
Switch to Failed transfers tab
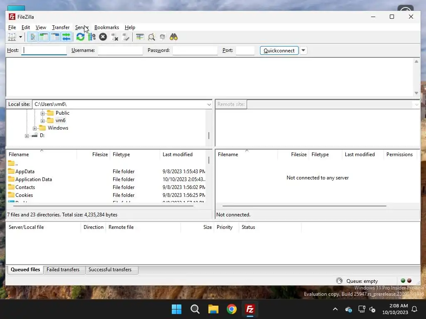click(x=63, y=270)
